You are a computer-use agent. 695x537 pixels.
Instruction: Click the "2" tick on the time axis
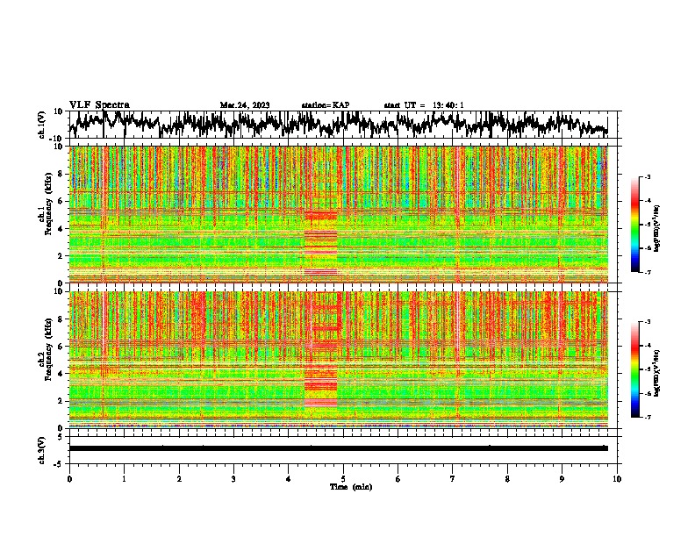click(x=179, y=479)
